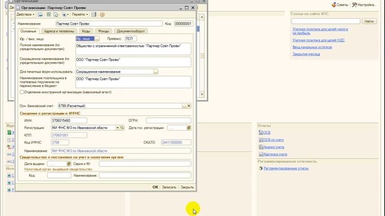Viewport: 385px width, 216px height.
Task: Click the Код field showing 000000001
Action: click(183, 24)
